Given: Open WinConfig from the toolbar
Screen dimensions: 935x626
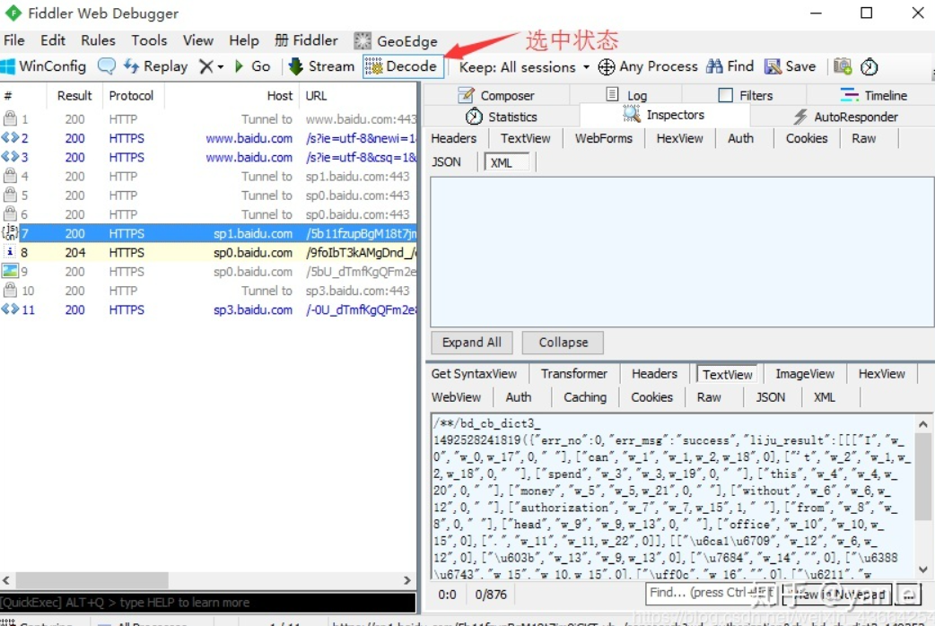Looking at the screenshot, I should [44, 66].
